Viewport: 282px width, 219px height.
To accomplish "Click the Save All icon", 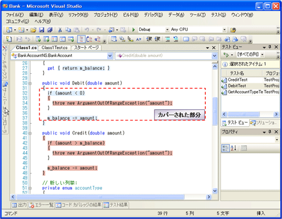I will coord(50,30).
